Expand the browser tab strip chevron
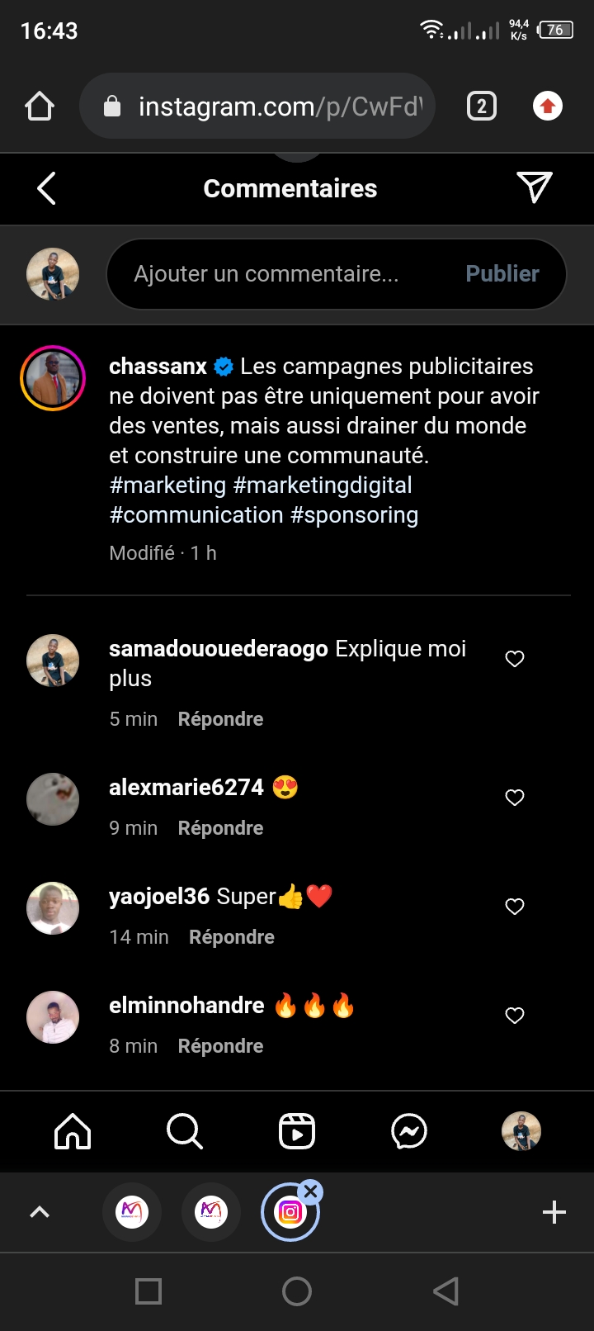 coord(40,1212)
